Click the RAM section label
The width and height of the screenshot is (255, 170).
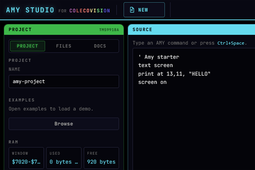[x=13, y=142]
